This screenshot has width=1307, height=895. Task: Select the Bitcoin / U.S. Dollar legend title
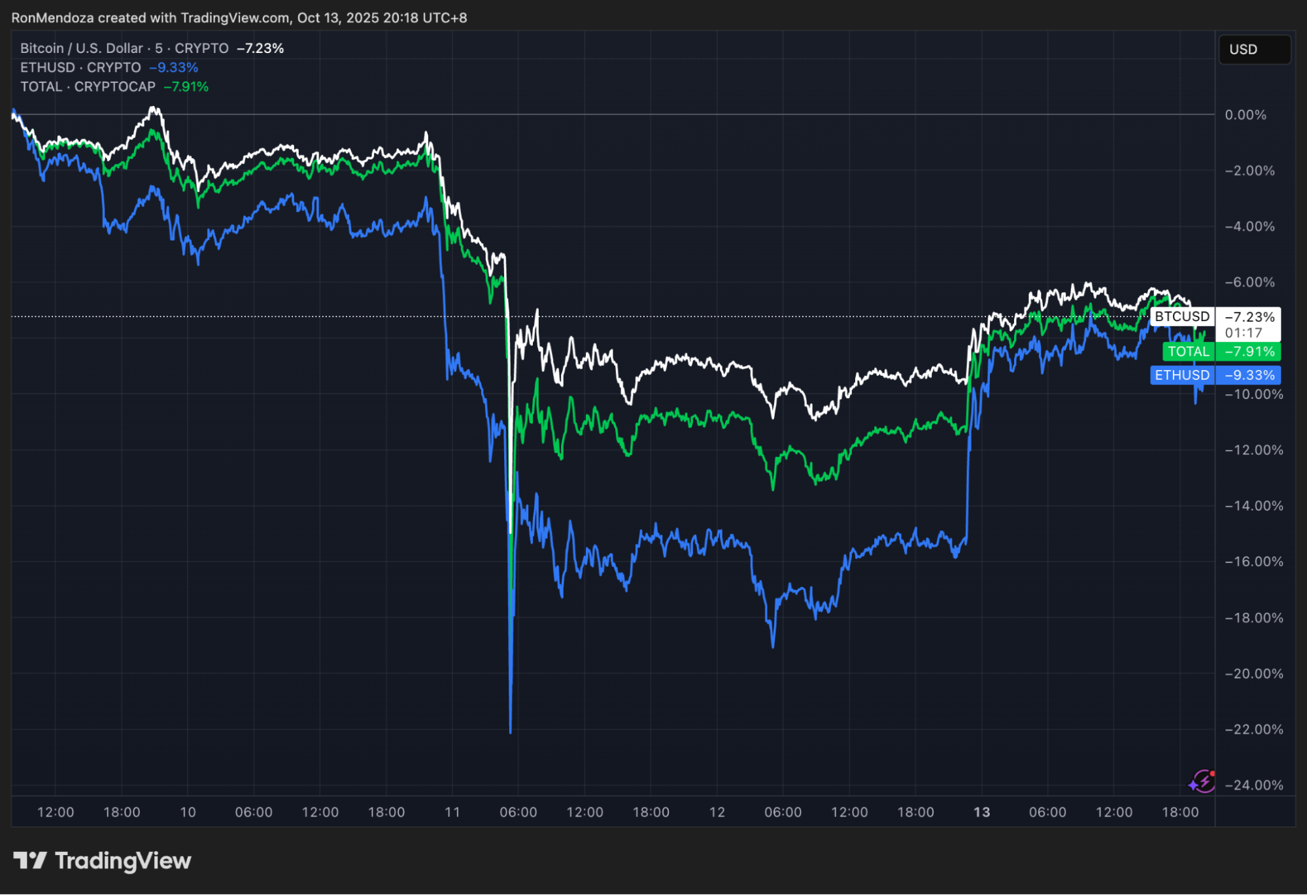point(81,48)
